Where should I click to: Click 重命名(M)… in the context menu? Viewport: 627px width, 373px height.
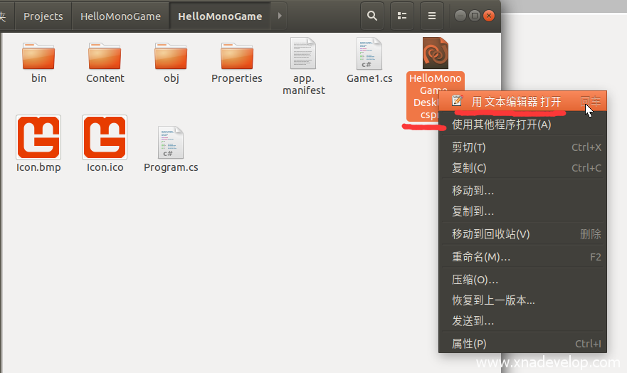click(481, 257)
